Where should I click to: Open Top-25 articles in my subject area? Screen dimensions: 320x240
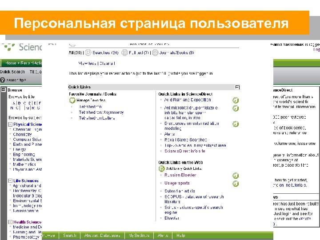click(195, 145)
